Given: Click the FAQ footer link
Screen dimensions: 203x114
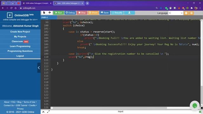Looking at the screenshot, I should [x=13, y=102].
